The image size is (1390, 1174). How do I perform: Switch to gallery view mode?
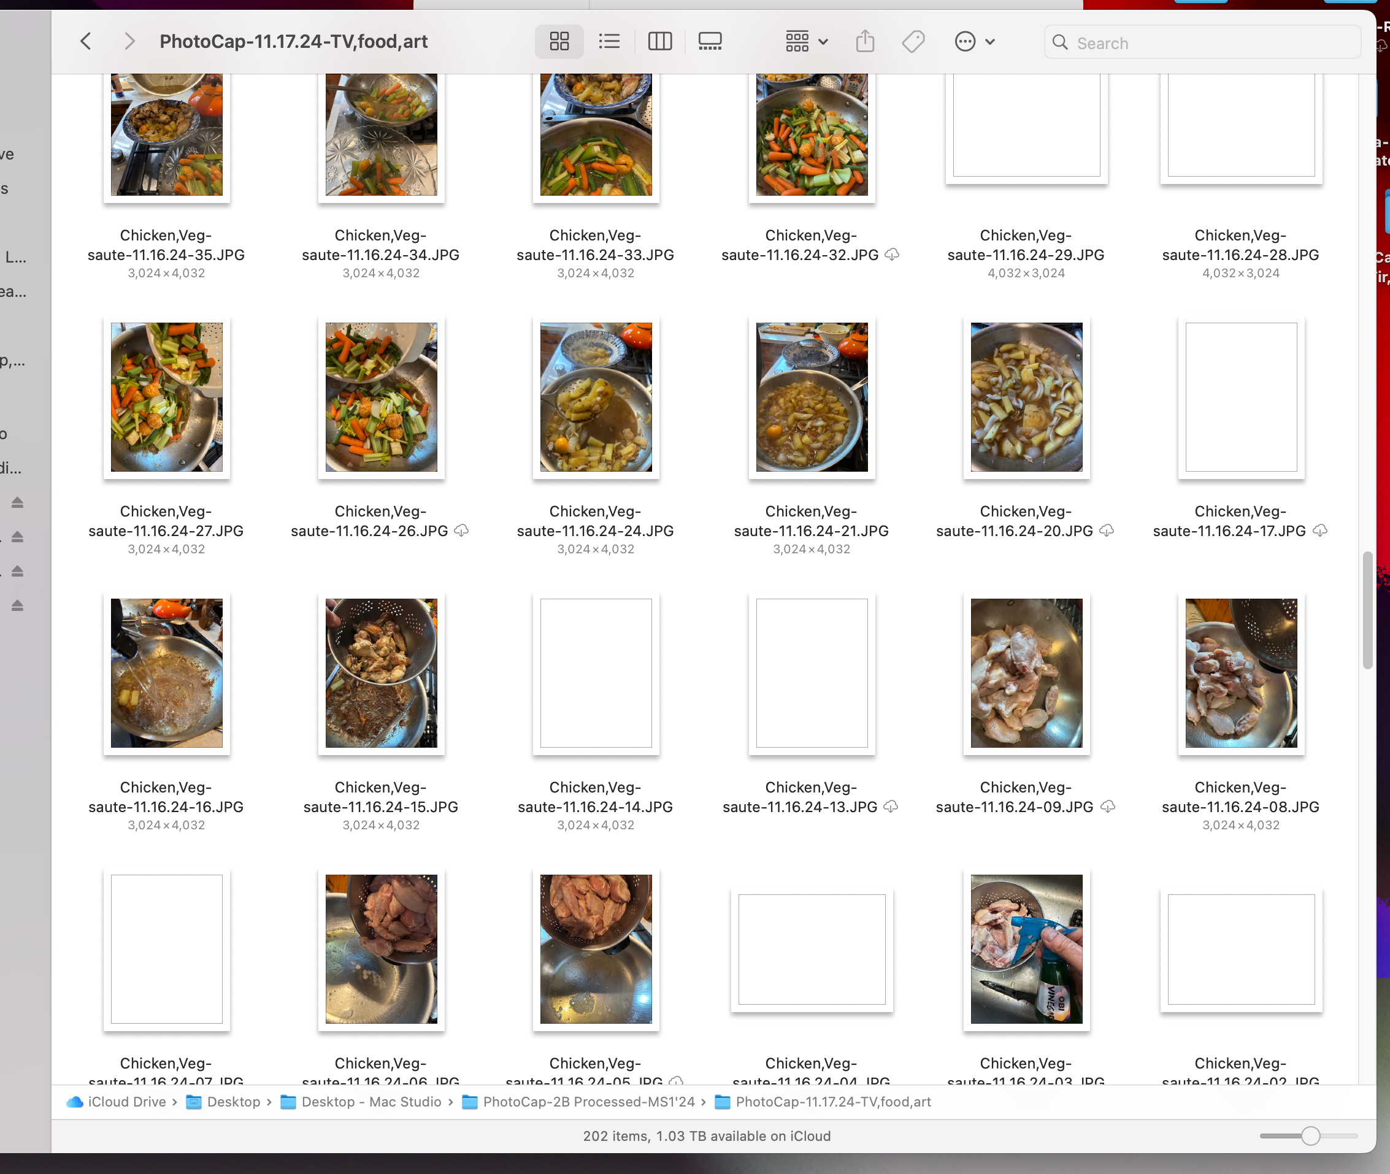[709, 42]
